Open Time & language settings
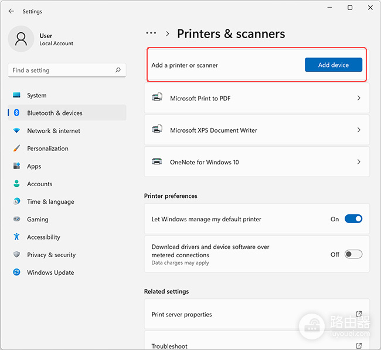 pos(67,202)
